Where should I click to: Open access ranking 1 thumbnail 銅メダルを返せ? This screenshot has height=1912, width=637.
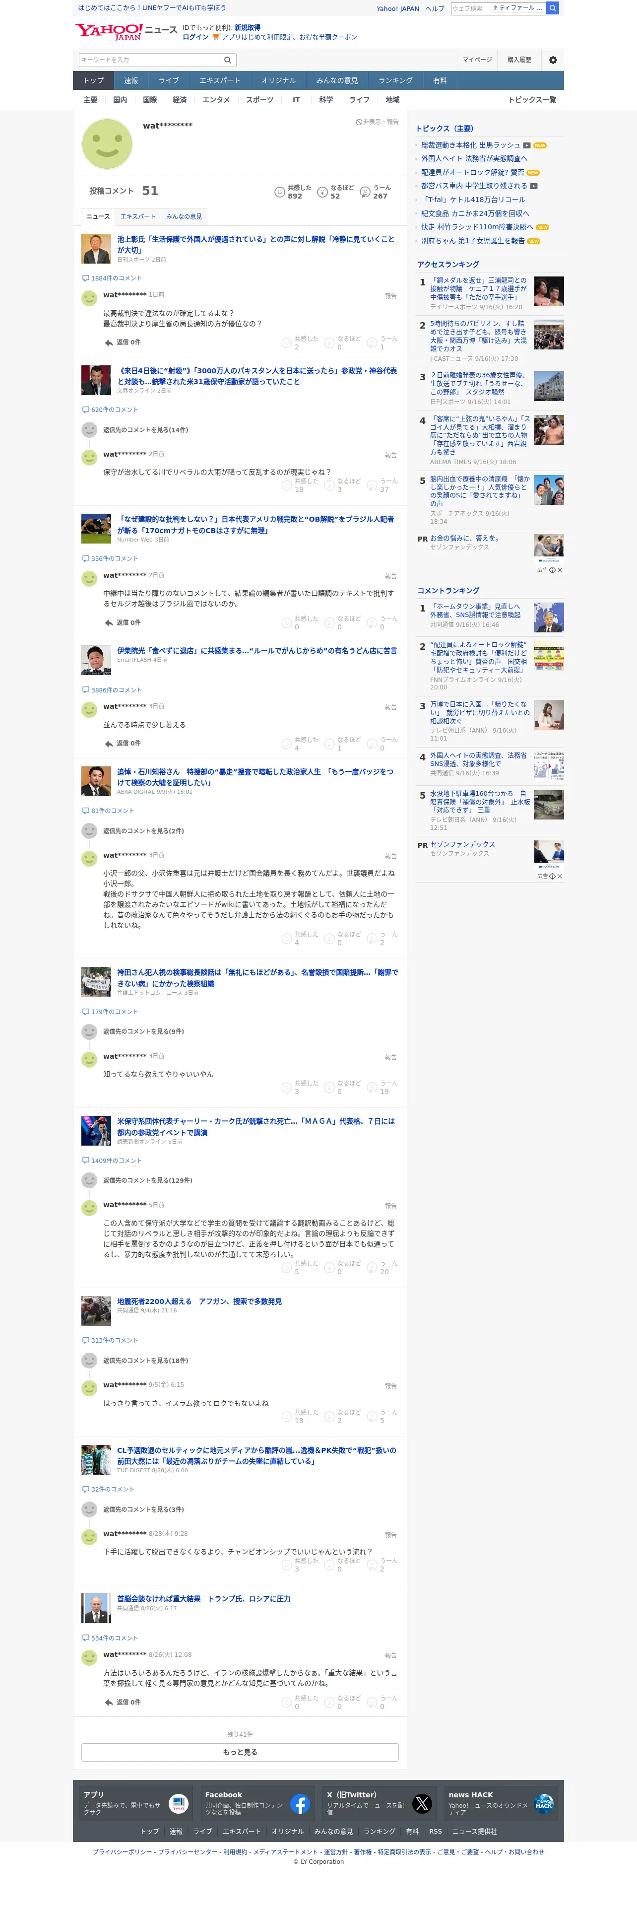(549, 291)
